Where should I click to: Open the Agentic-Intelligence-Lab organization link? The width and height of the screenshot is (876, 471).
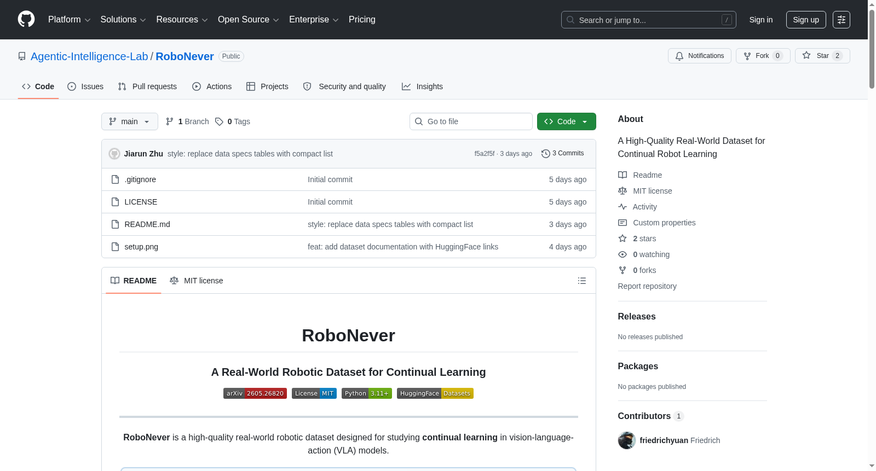[89, 56]
